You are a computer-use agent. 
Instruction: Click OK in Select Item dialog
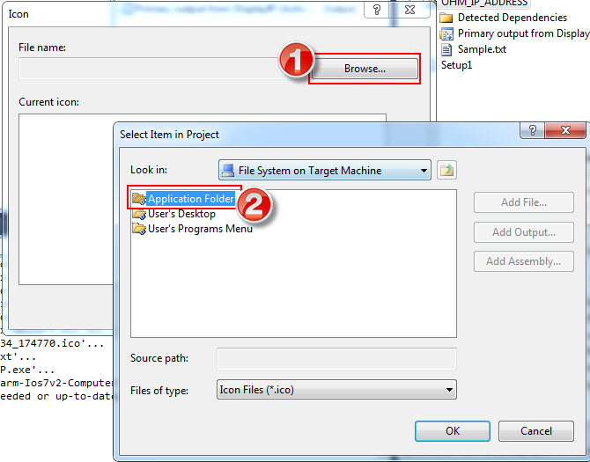pyautogui.click(x=453, y=431)
